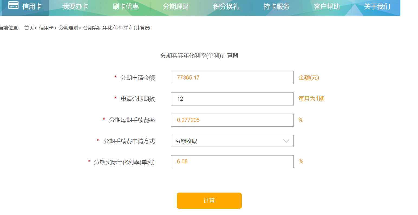
Task: Click the dropdown chevron arrow next to 分期收取
Action: click(286, 141)
